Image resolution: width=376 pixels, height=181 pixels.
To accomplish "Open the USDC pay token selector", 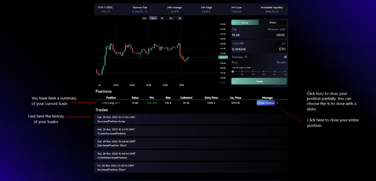I will (281, 35).
